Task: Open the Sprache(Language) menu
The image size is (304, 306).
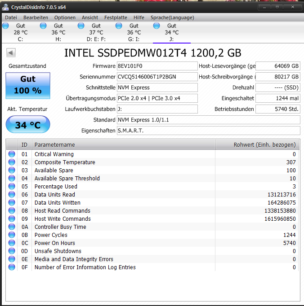Action: pos(172,17)
